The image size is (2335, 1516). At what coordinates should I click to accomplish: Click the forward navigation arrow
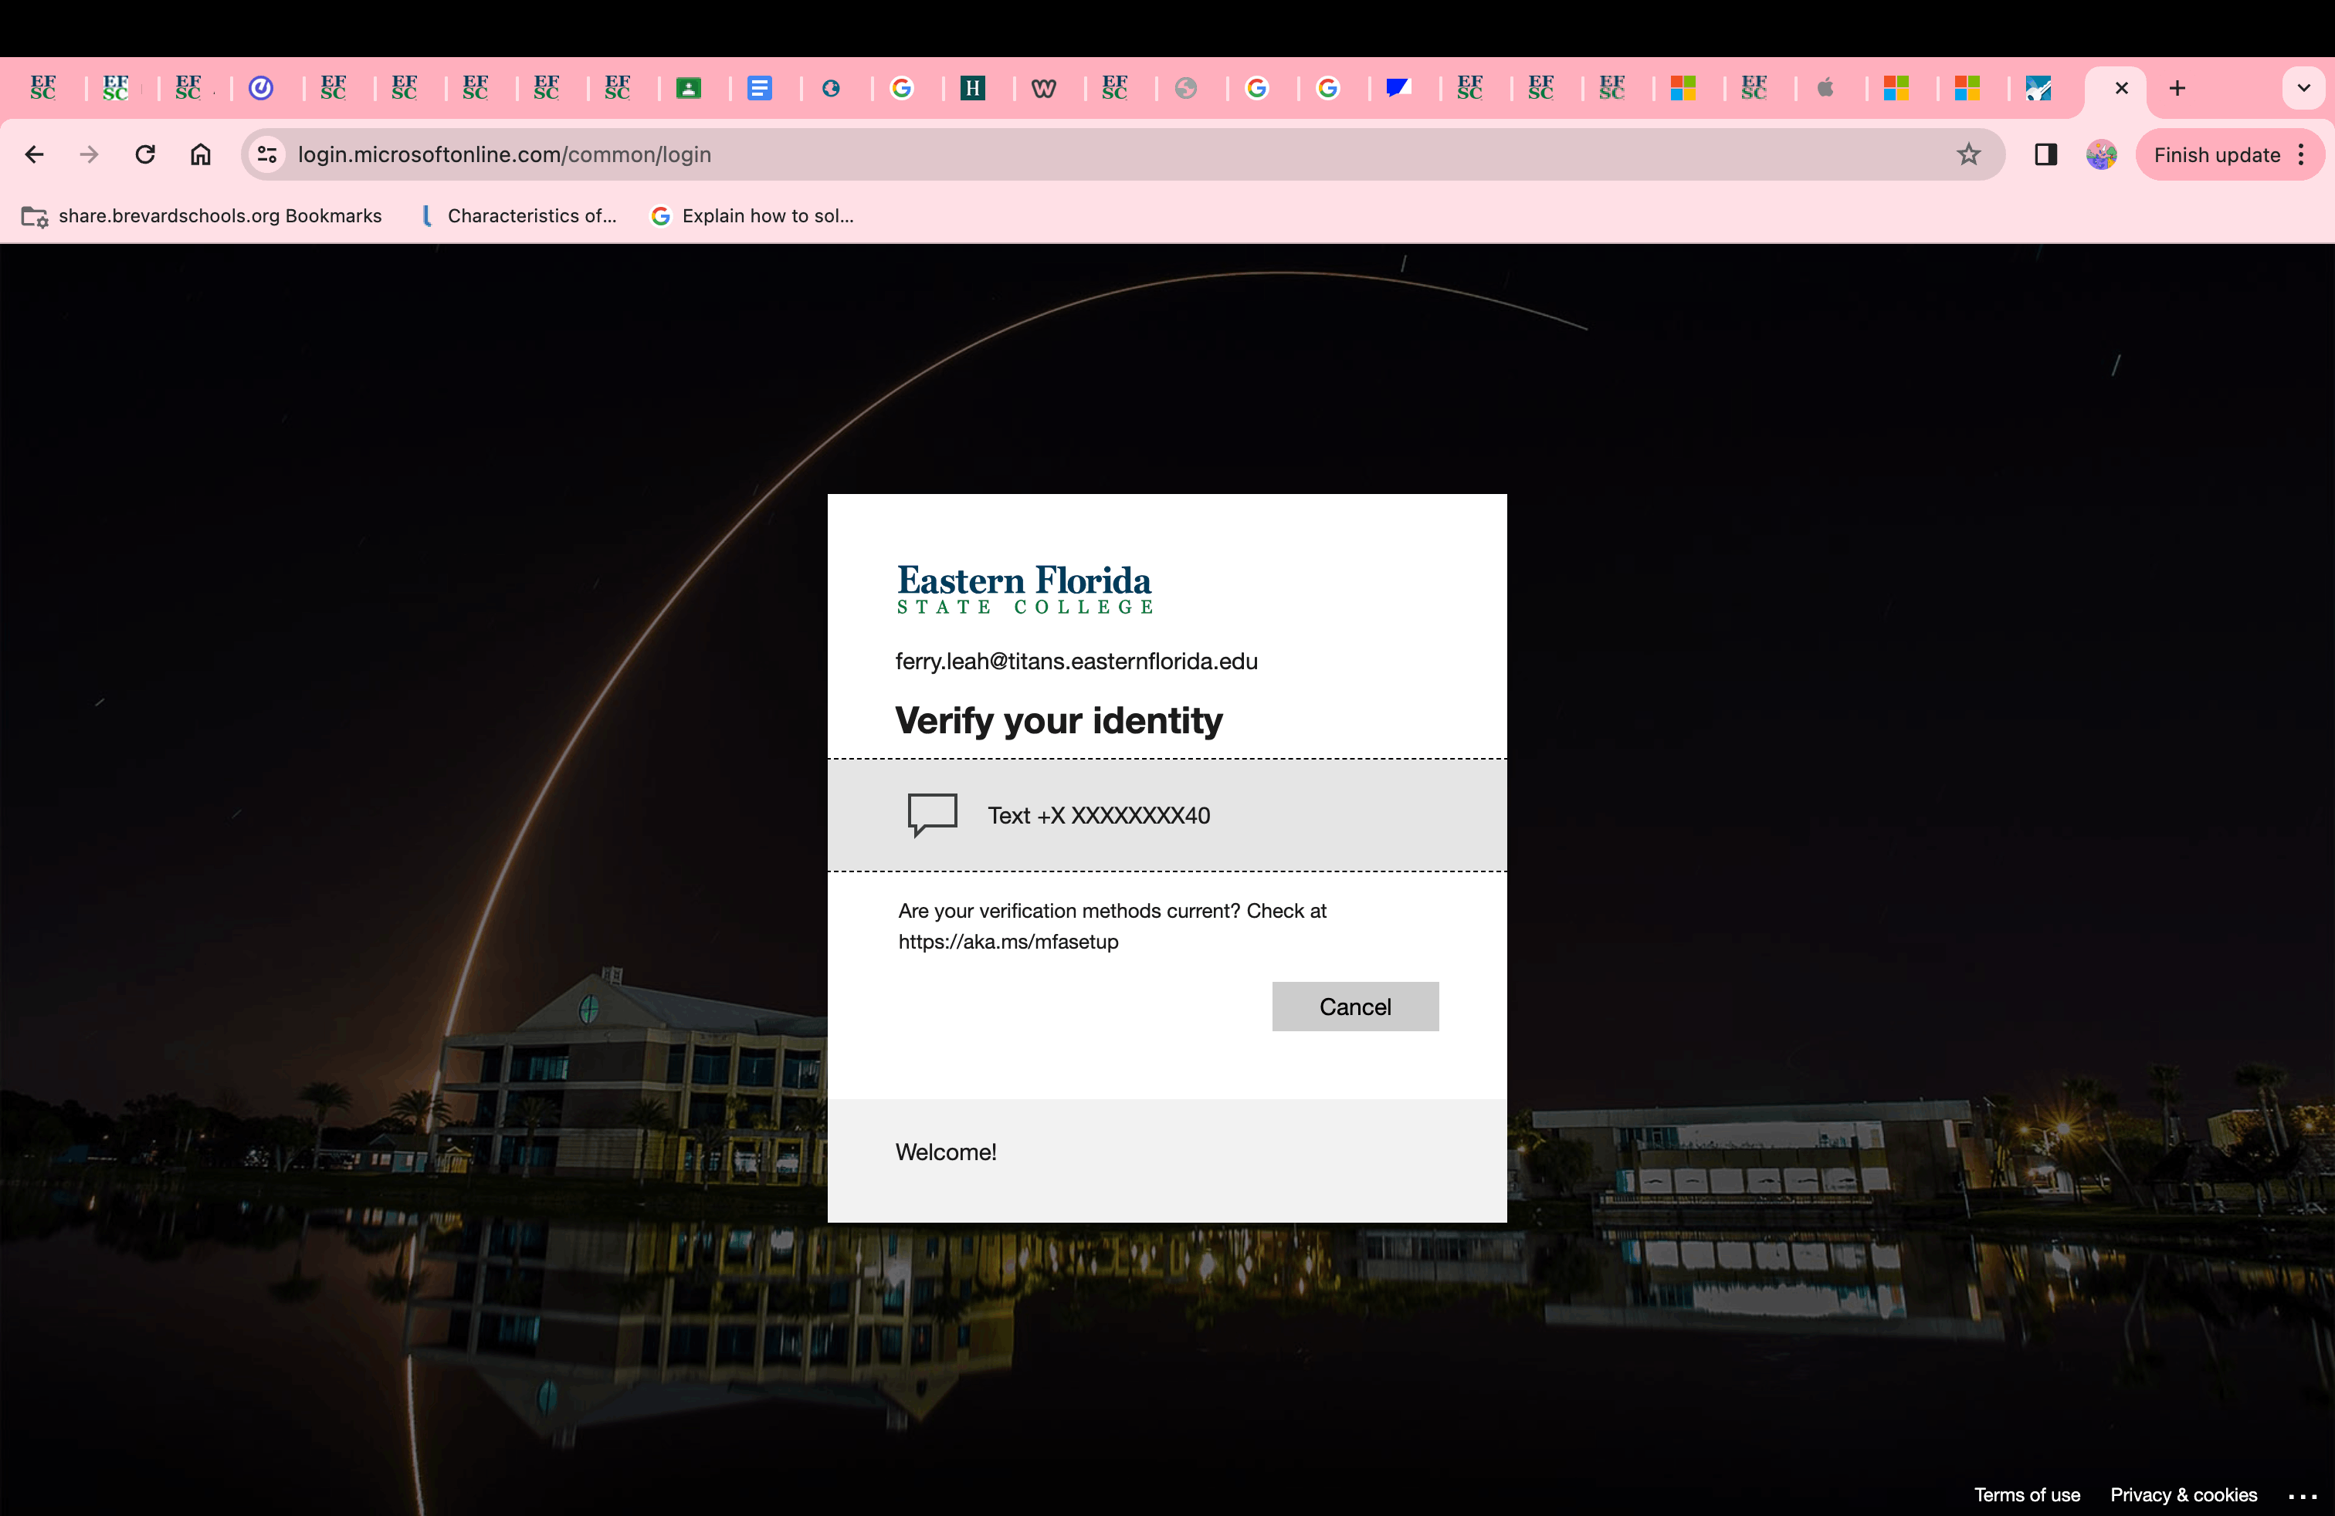coord(90,154)
